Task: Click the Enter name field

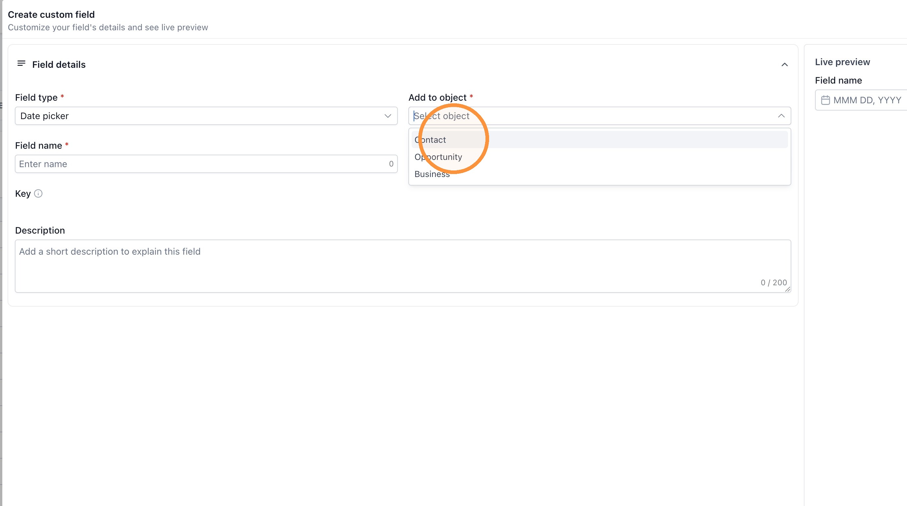Action: coord(206,164)
